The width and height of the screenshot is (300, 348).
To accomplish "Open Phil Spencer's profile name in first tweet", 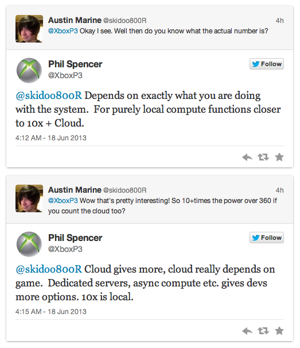I will pos(75,64).
